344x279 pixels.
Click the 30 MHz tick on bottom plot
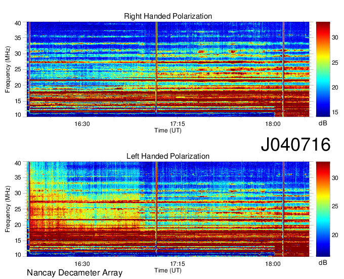[18, 193]
